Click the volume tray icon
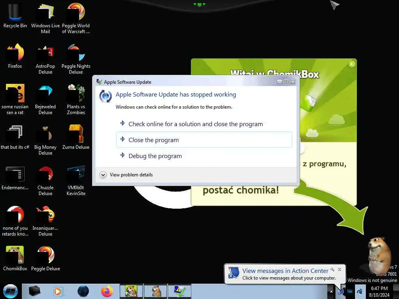 (x=359, y=292)
